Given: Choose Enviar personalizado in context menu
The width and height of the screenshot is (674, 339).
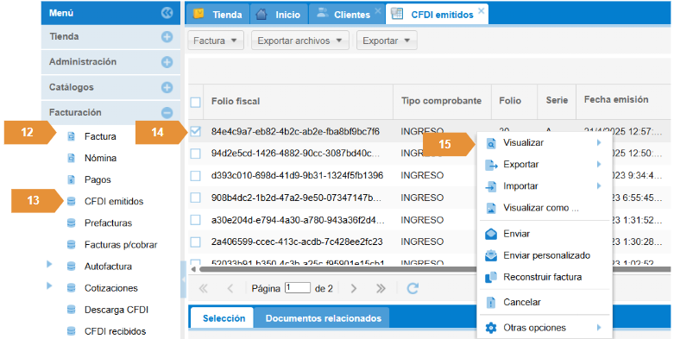Looking at the screenshot, I should (x=545, y=255).
